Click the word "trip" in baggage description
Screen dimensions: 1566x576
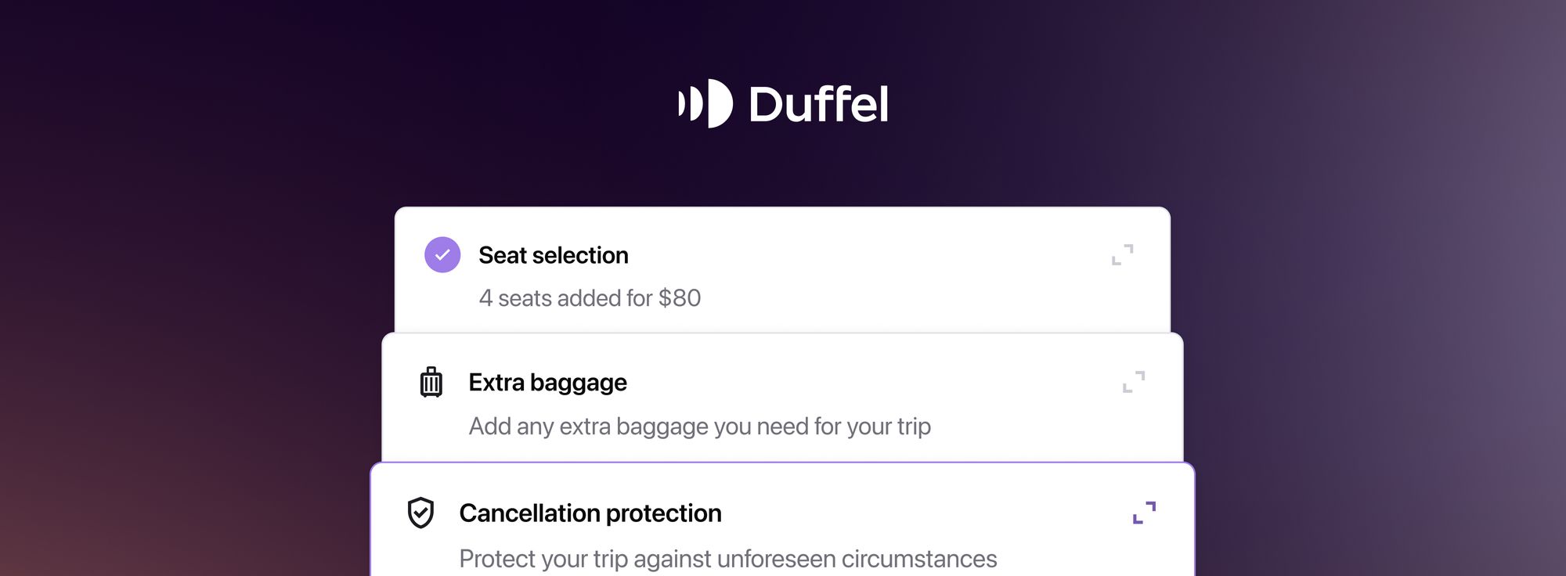(914, 427)
